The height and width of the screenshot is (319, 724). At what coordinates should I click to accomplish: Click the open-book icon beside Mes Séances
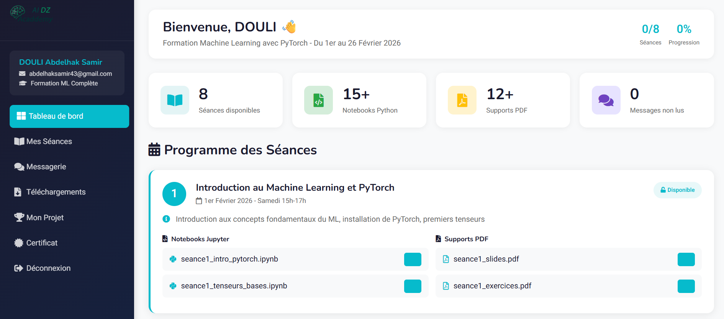pyautogui.click(x=19, y=141)
